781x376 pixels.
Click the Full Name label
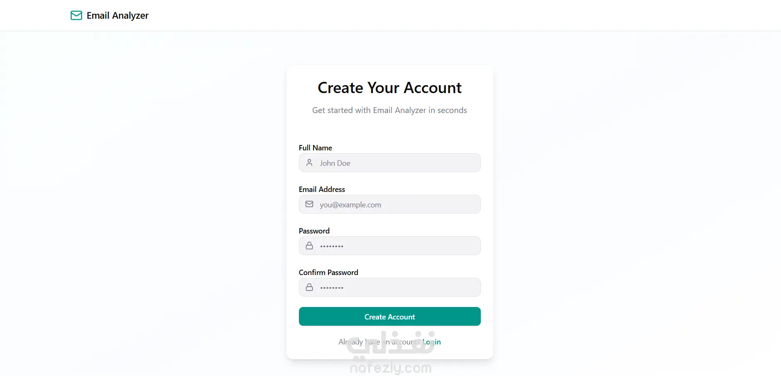[x=315, y=148]
